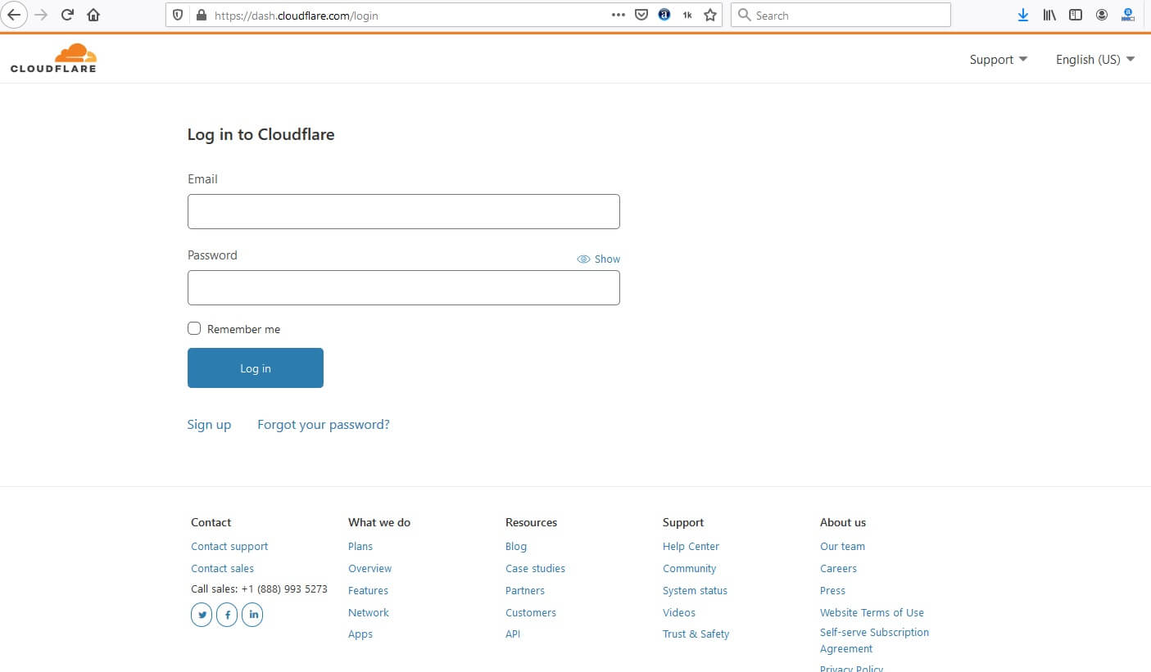The width and height of the screenshot is (1151, 672).
Task: Click the 'Resources' footer heading
Action: [532, 522]
